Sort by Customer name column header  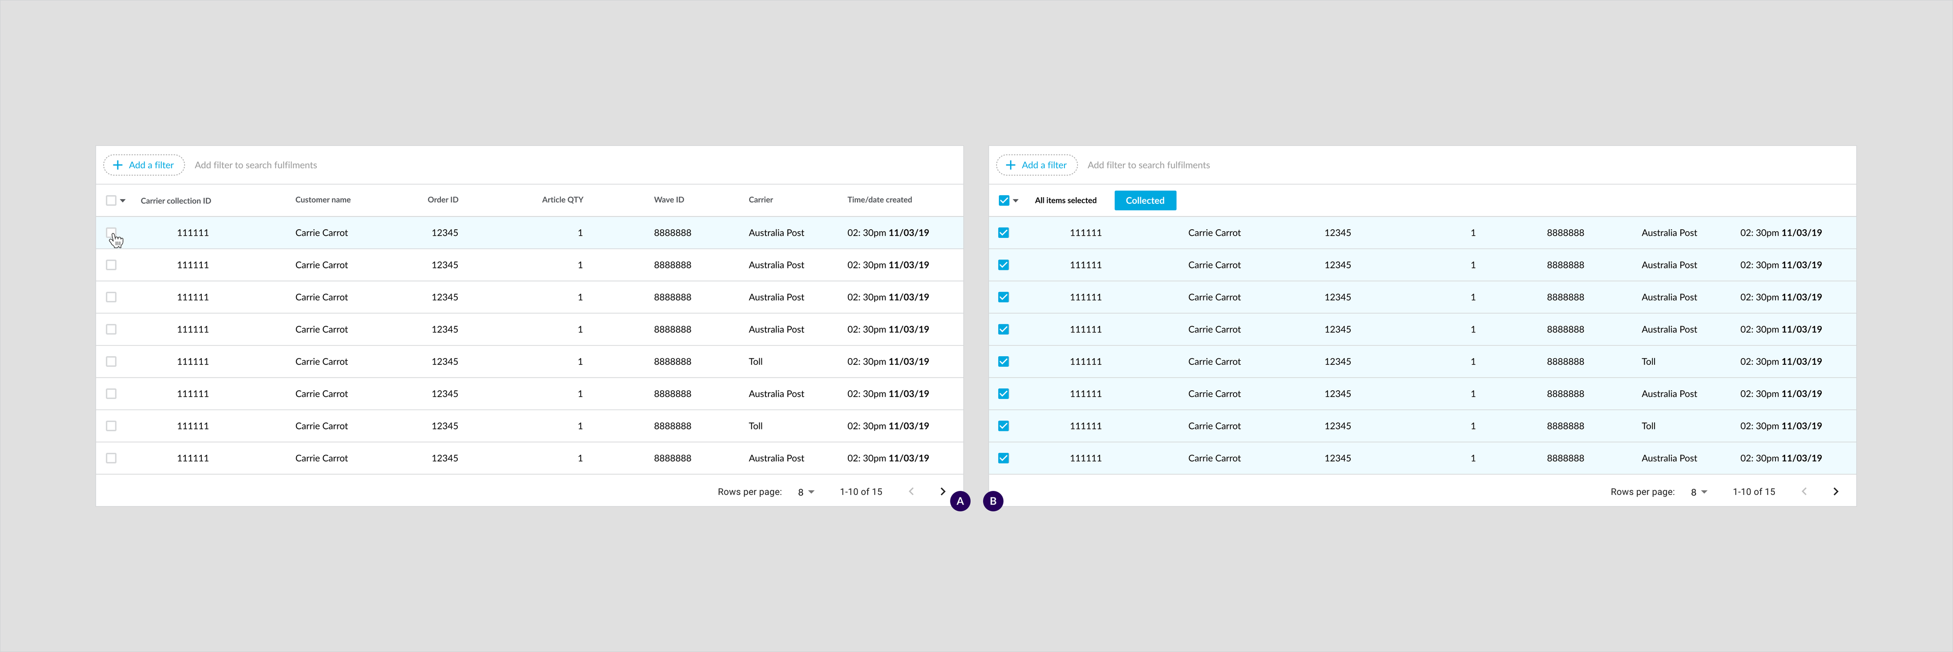(323, 200)
